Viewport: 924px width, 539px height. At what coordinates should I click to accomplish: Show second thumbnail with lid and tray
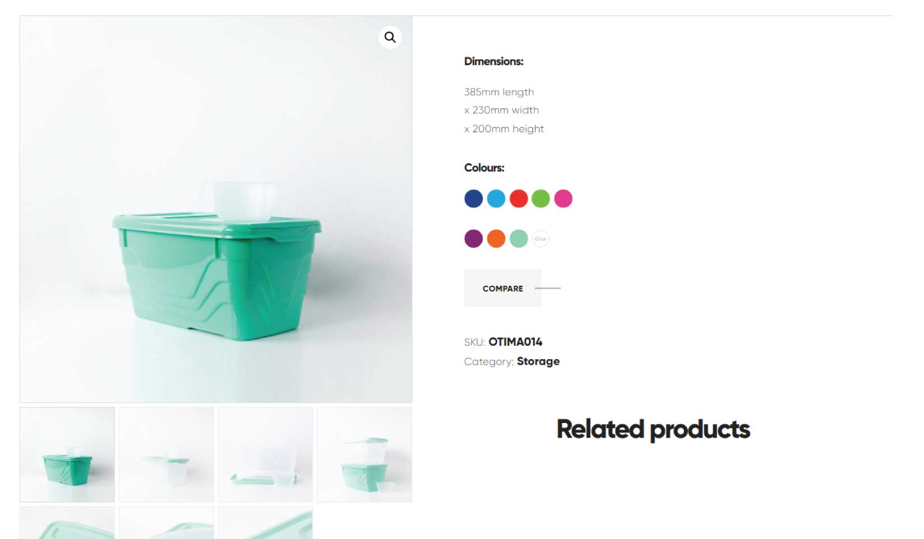[x=166, y=454]
